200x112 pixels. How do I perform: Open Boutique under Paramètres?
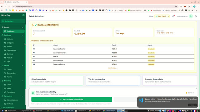pos(10,104)
